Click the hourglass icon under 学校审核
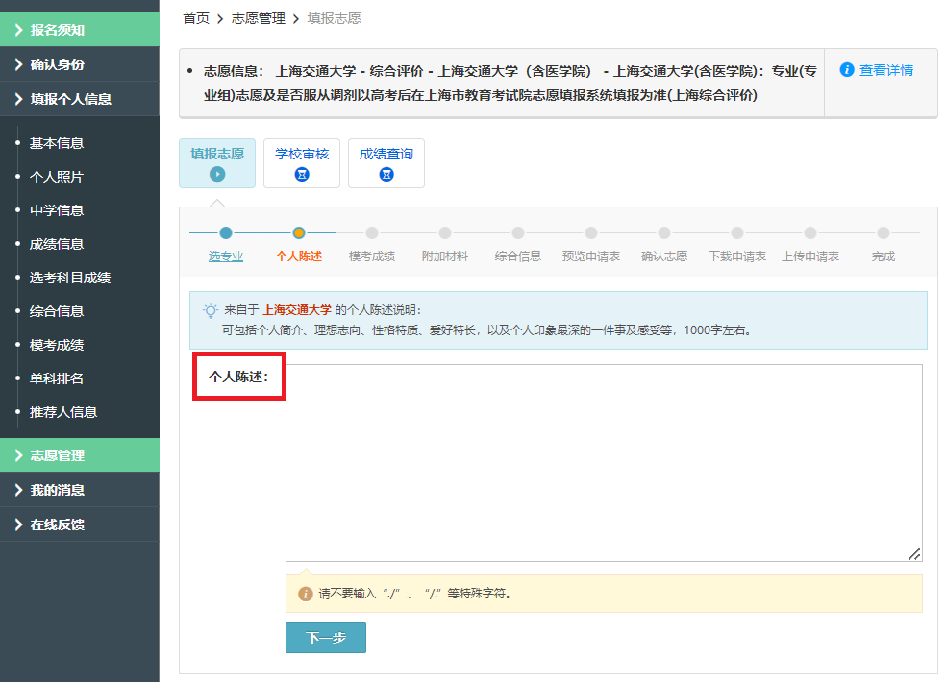 pos(302,174)
